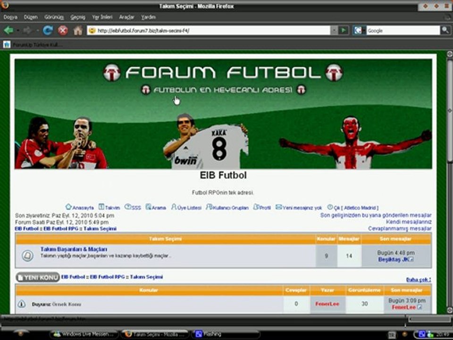Open Kullanıcı Grupları link

227,207
